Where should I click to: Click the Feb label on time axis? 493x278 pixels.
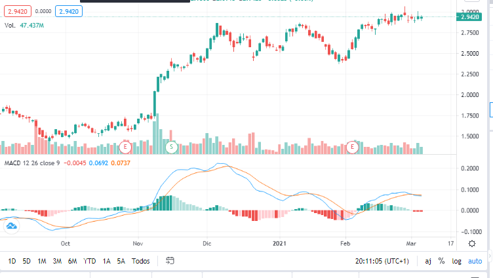(345, 243)
